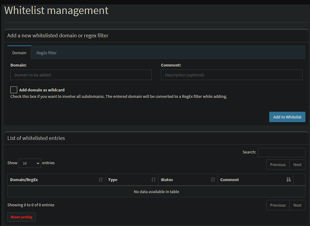Viewport: 310px width, 226px height.
Task: Click Next below the entries table
Action: pyautogui.click(x=297, y=205)
